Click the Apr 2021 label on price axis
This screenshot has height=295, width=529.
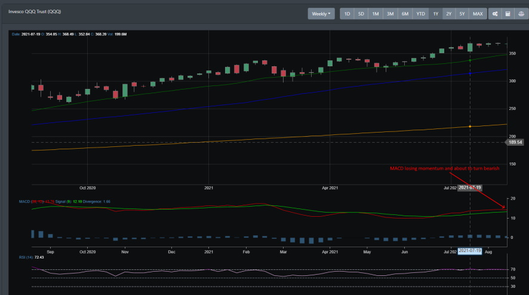click(x=330, y=188)
